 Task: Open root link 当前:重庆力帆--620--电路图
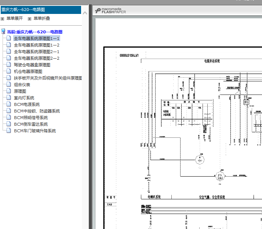[x=34, y=32]
